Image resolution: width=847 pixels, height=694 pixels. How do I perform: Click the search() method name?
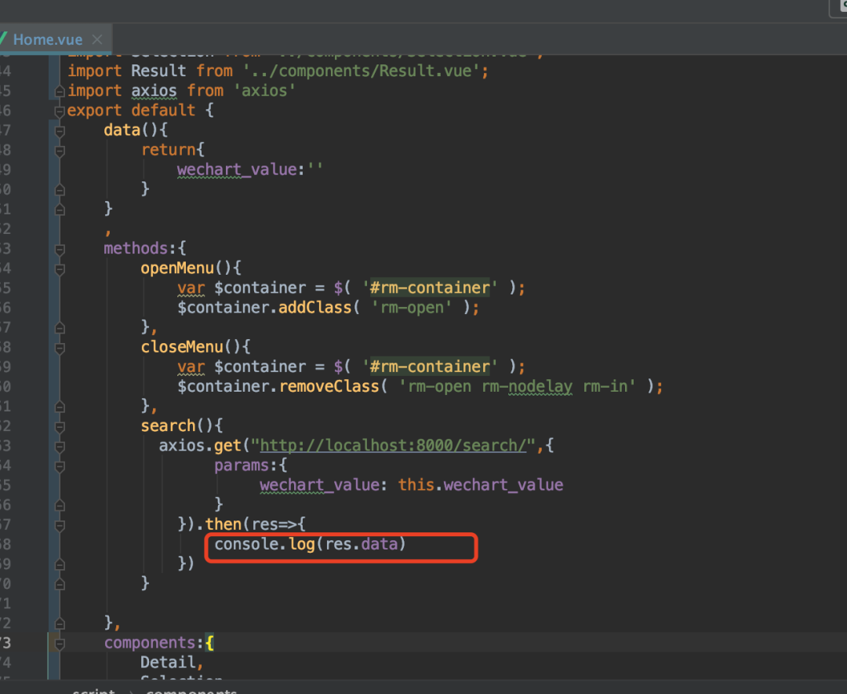click(168, 426)
